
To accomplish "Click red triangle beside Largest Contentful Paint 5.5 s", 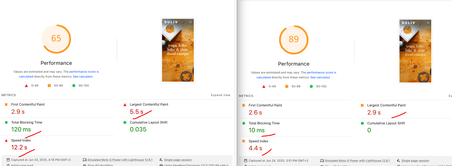I will (125, 104).
